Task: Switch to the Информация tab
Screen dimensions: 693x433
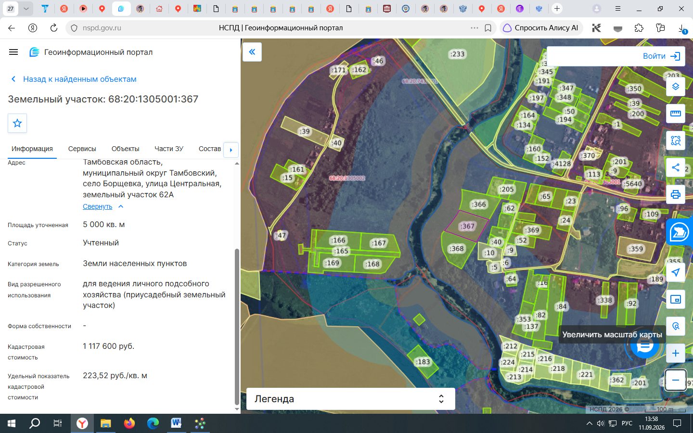Action: click(32, 149)
